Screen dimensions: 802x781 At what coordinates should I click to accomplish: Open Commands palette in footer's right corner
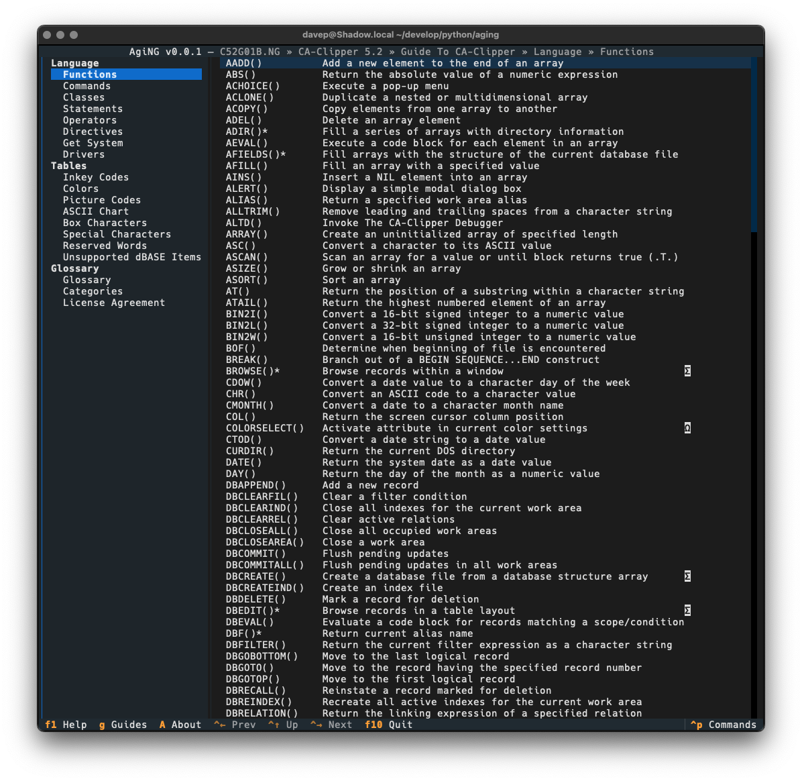724,725
